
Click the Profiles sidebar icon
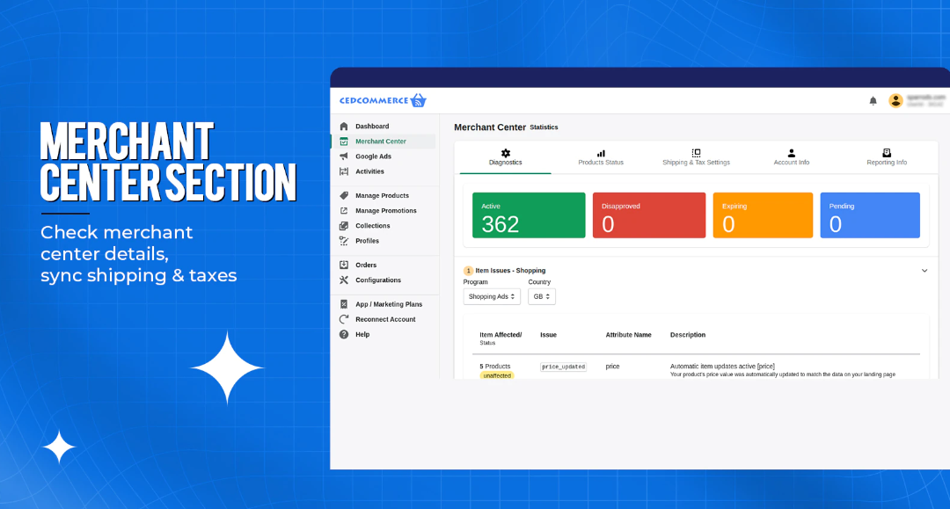(x=344, y=241)
